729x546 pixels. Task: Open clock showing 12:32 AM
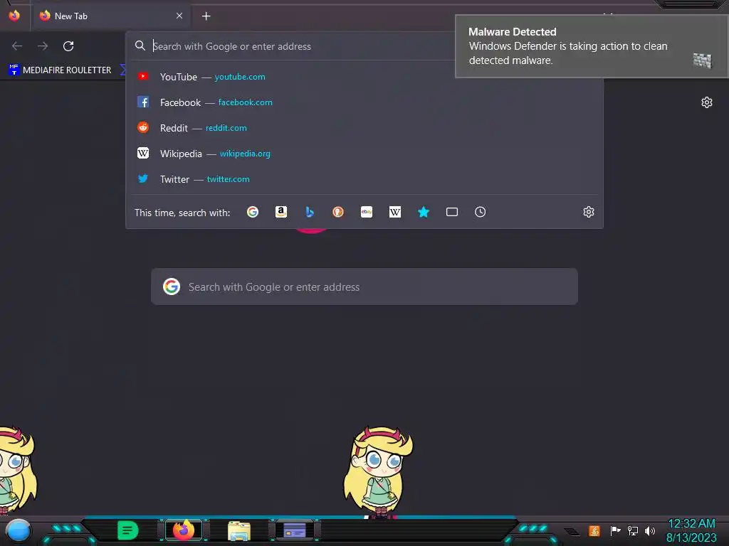click(x=691, y=530)
